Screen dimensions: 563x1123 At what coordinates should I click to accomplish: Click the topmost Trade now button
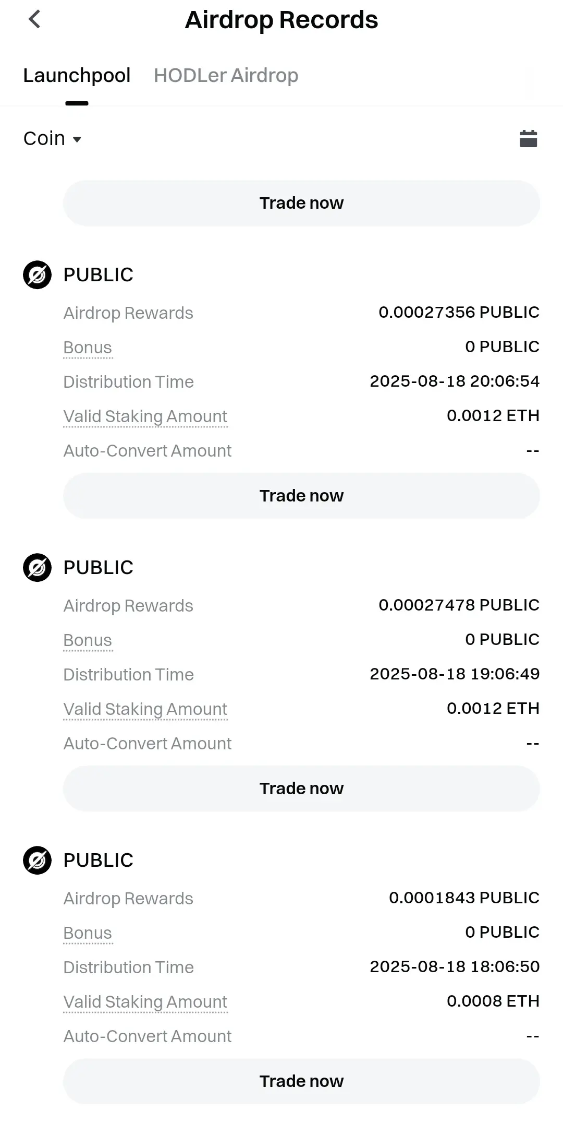point(301,203)
